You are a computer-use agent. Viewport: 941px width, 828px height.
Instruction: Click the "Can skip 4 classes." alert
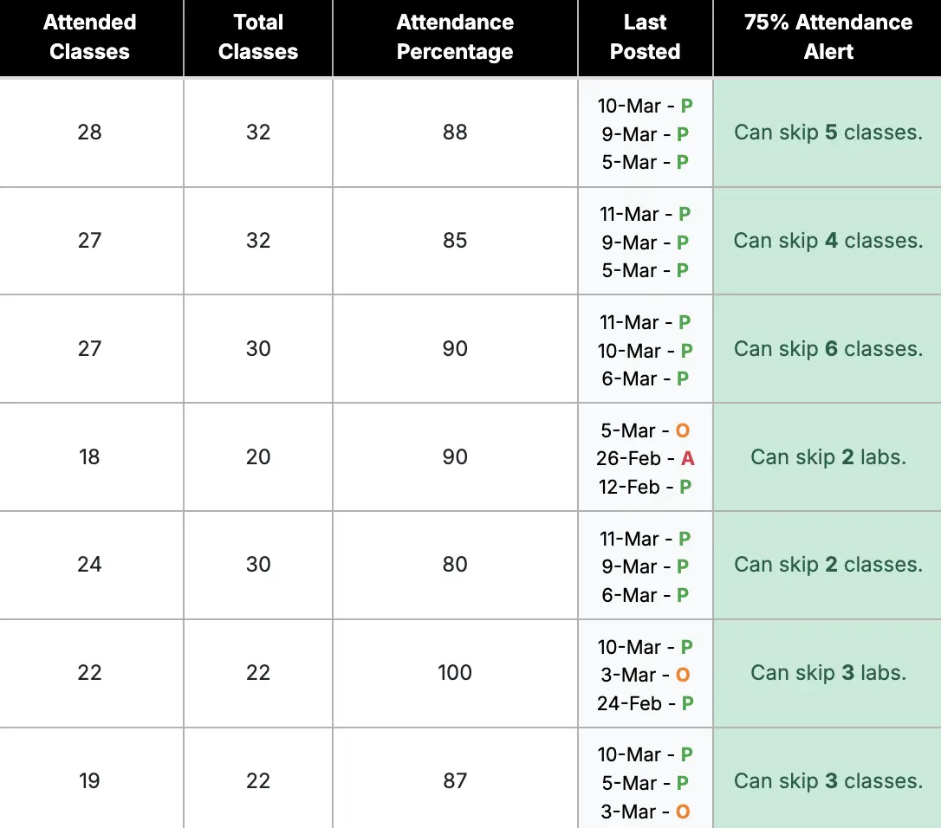828,241
